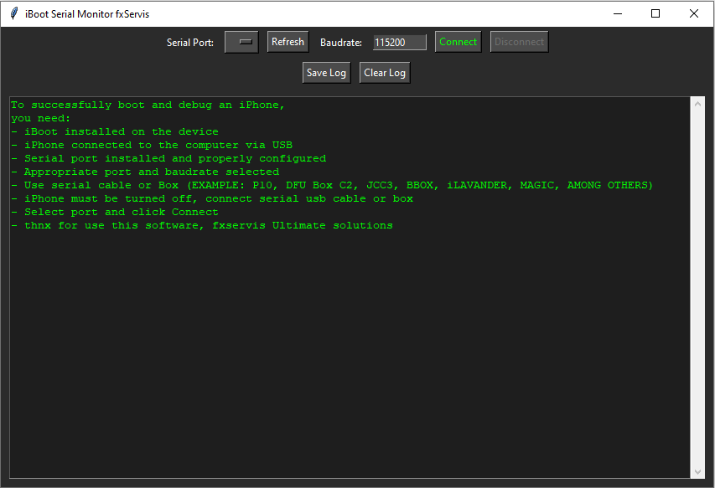
Task: Click the 'Baudrate:' label
Action: point(341,43)
